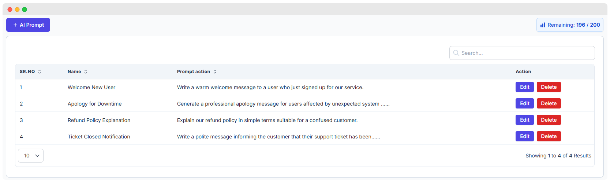610x183 pixels.
Task: Edit the Welcome New User prompt
Action: 524,87
